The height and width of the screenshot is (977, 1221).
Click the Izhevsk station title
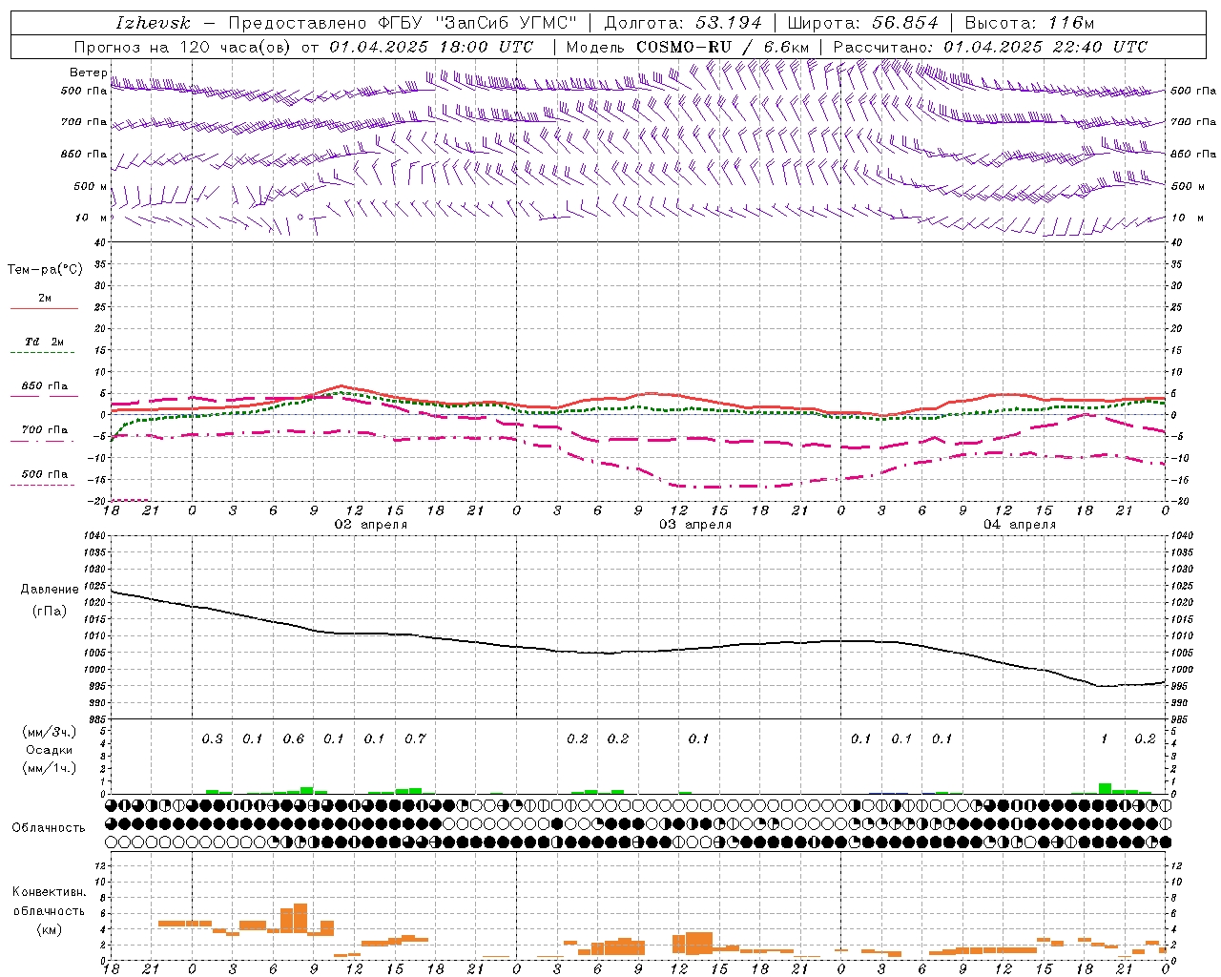154,23
